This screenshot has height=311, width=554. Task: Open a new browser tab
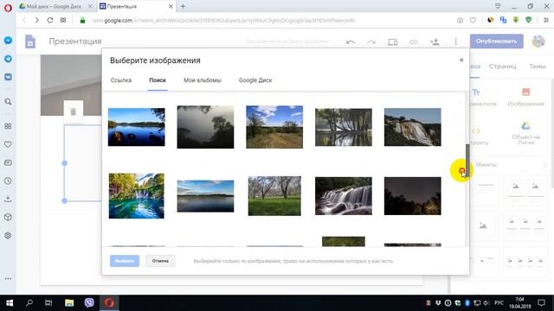183,6
